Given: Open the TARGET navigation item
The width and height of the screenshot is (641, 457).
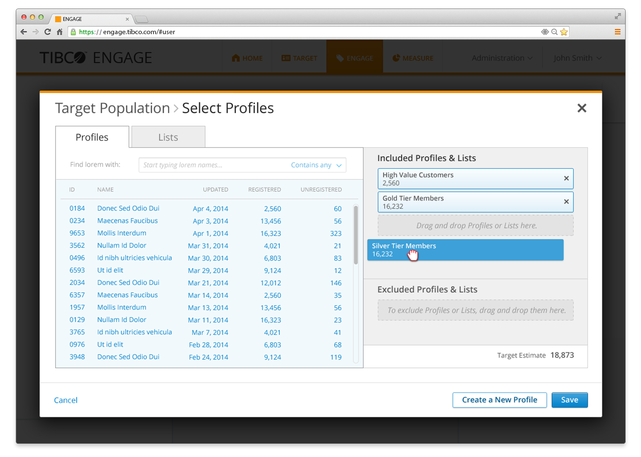Looking at the screenshot, I should (299, 58).
